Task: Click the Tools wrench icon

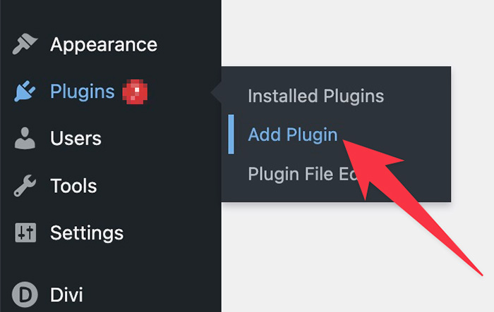Action: tap(25, 186)
